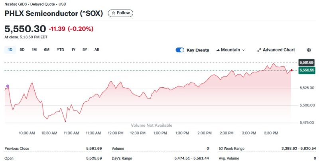This screenshot has height=161, width=319.
Task: Show the 5Y chart range
Action: tap(85, 50)
